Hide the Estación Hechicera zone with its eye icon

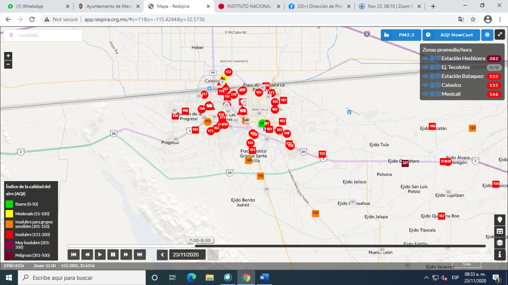pyautogui.click(x=425, y=59)
